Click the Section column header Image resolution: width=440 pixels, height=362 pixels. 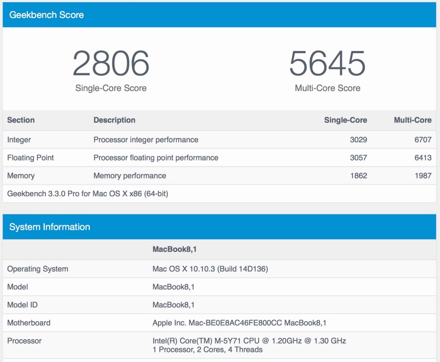click(21, 120)
